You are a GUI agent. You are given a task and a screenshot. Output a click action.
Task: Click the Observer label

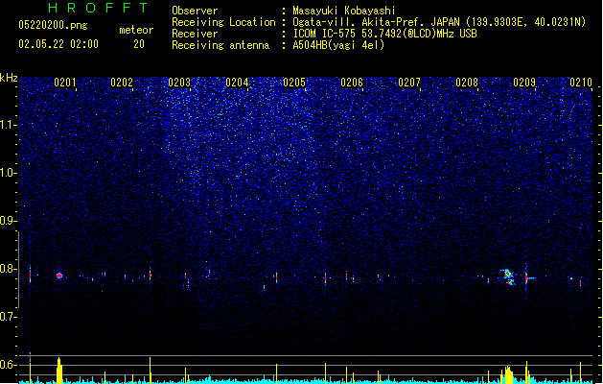pos(195,11)
